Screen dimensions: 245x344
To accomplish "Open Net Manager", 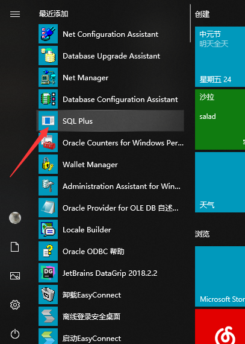I will pyautogui.click(x=110, y=77).
